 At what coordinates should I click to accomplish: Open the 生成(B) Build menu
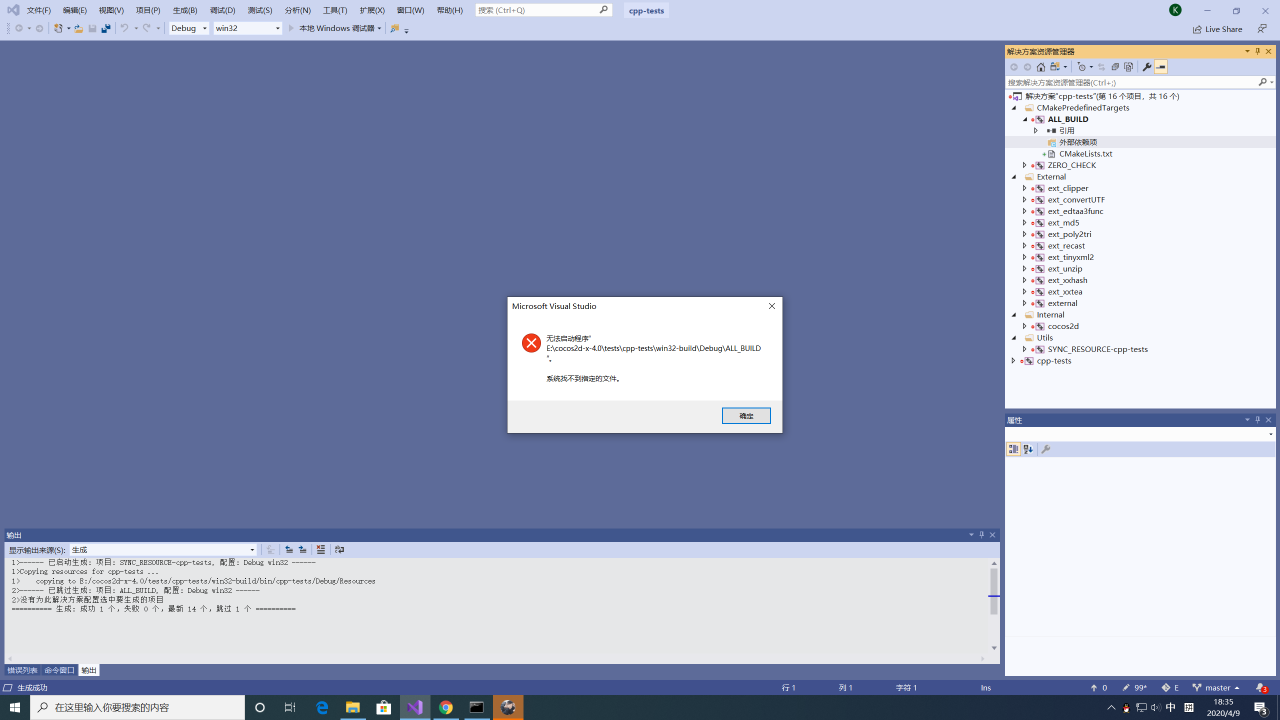pyautogui.click(x=185, y=10)
